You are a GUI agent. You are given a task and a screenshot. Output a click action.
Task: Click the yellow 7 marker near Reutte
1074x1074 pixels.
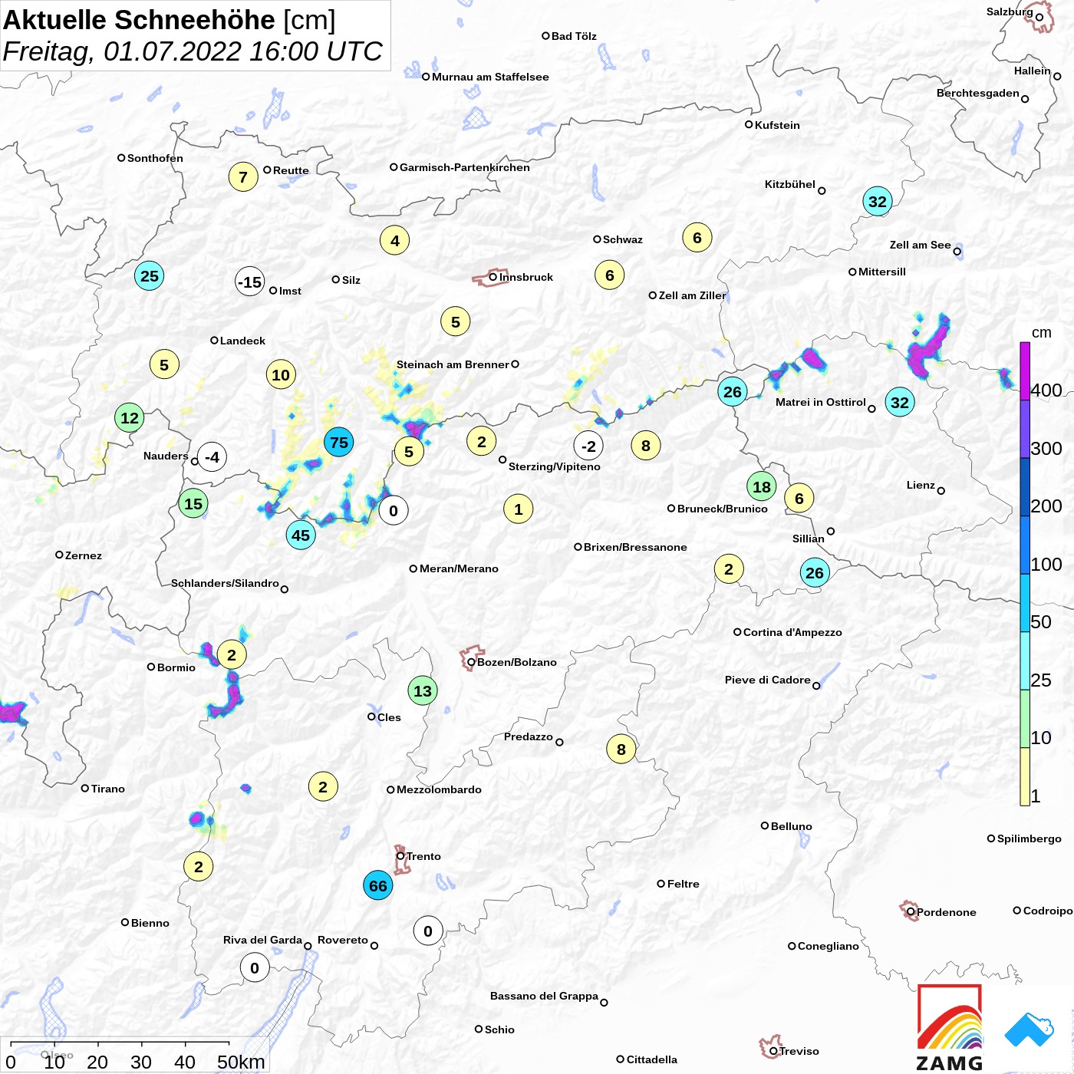243,177
